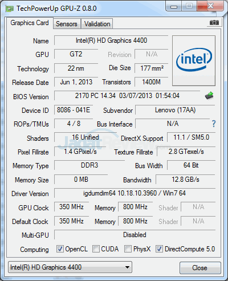Click the Pixel Fillrate field 1.4 GPixel/s

click(80, 152)
